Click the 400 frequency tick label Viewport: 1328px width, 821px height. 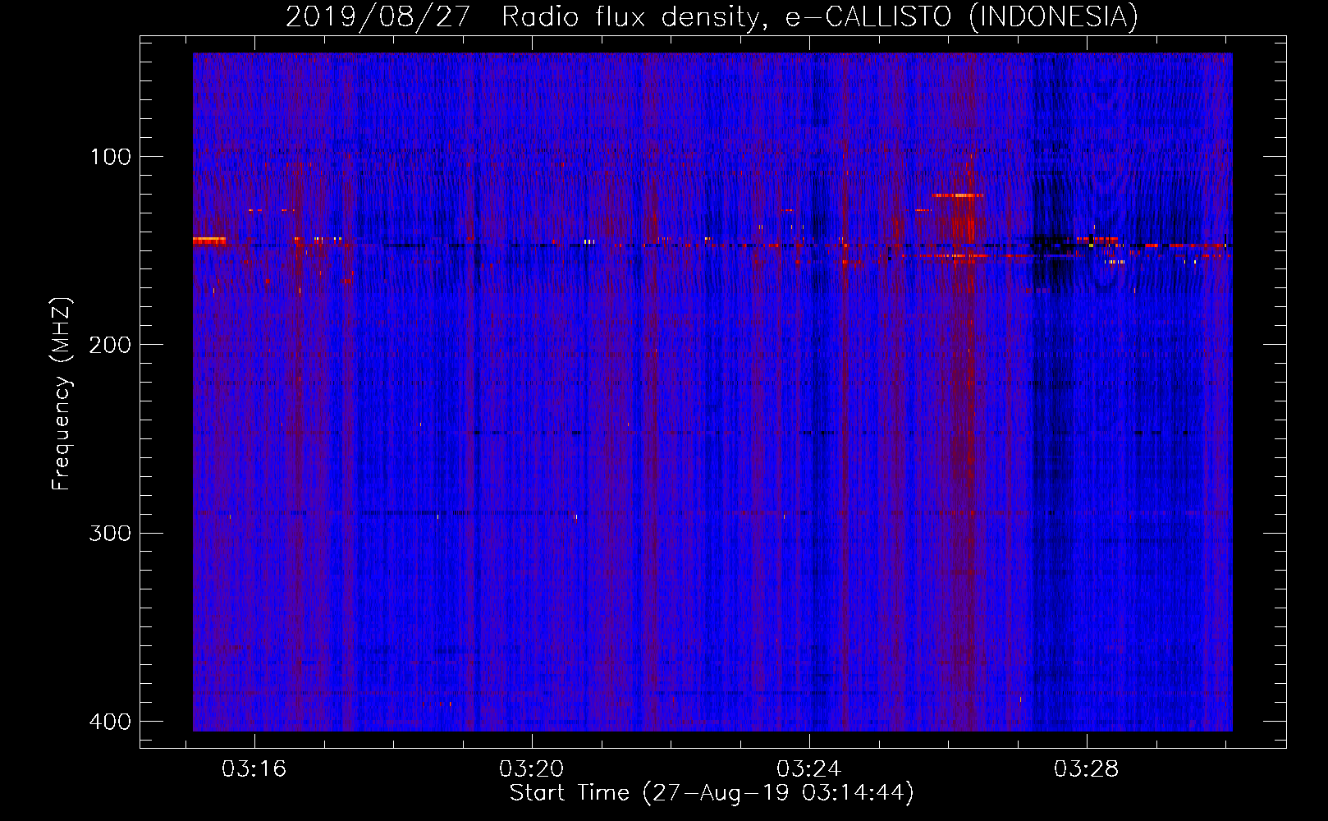[110, 722]
